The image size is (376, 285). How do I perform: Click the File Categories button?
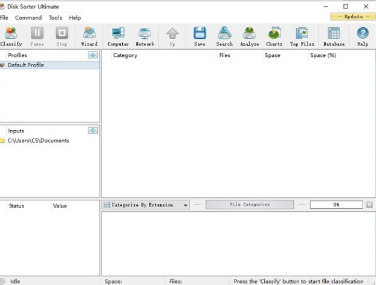pos(249,205)
